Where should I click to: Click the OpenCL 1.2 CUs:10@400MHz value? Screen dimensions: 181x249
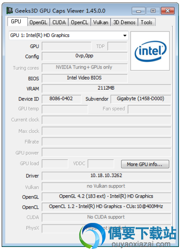pos(106,207)
